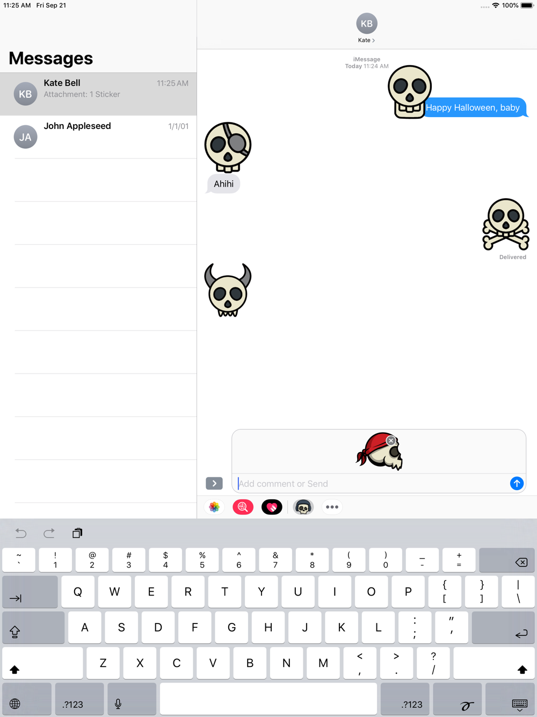Tap the Messages title heading
Screen dimensions: 537x717
pyautogui.click(x=51, y=58)
